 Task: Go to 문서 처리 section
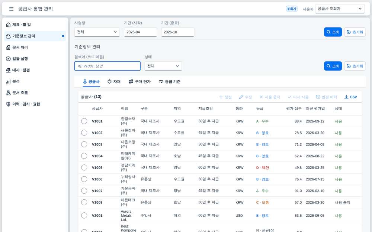coord(35,48)
